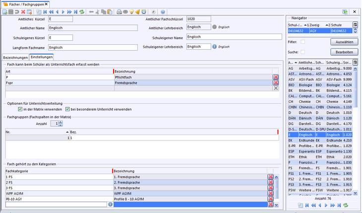Click the scissors cut icon
362x213 pixels.
tap(98, 11)
